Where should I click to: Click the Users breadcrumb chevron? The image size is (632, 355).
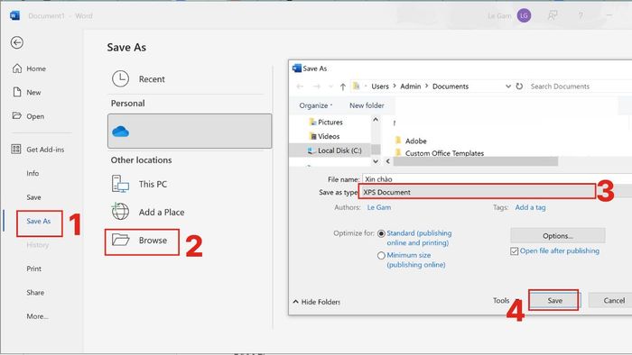coord(395,86)
